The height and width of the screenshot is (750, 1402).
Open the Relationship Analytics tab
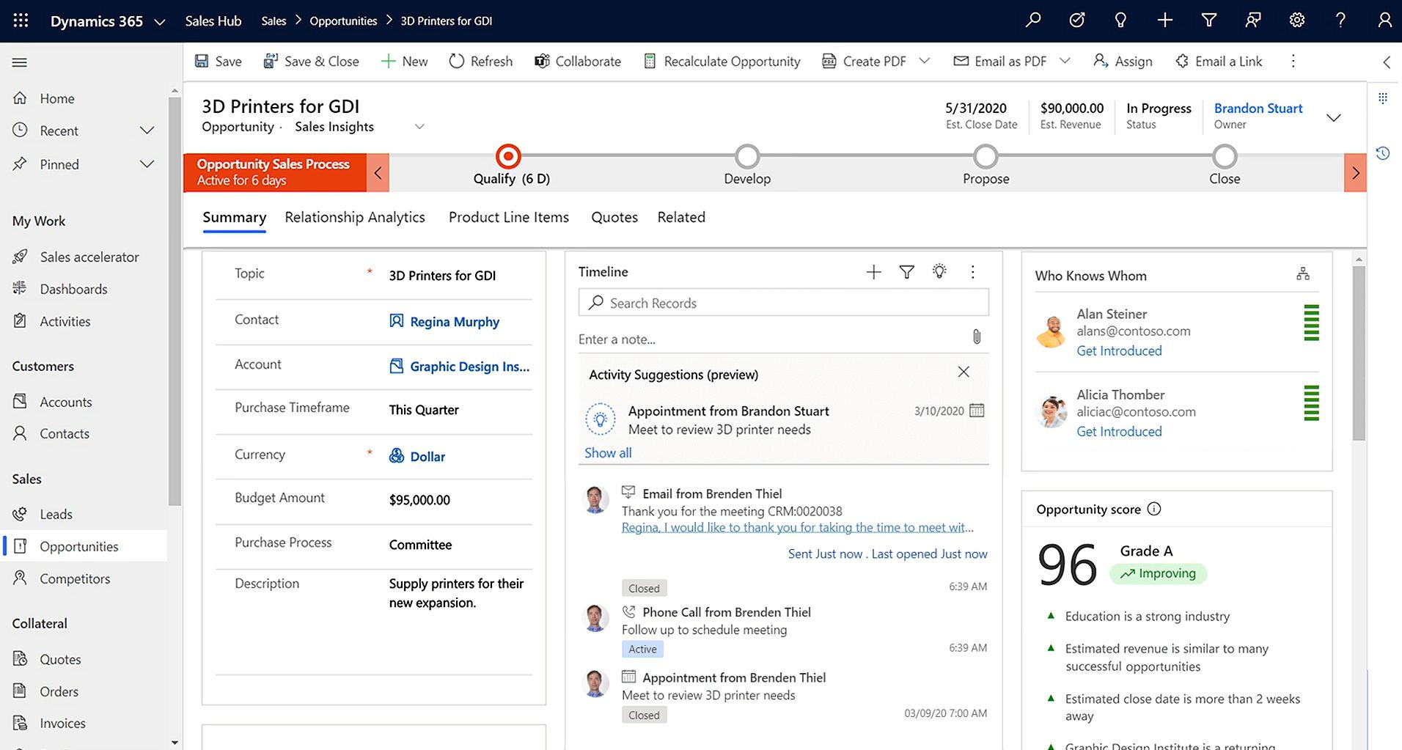[355, 217]
